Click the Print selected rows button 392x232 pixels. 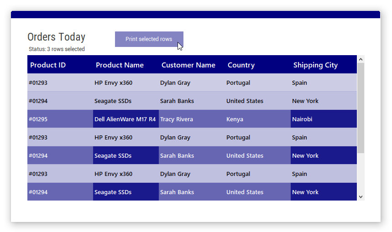pos(149,39)
